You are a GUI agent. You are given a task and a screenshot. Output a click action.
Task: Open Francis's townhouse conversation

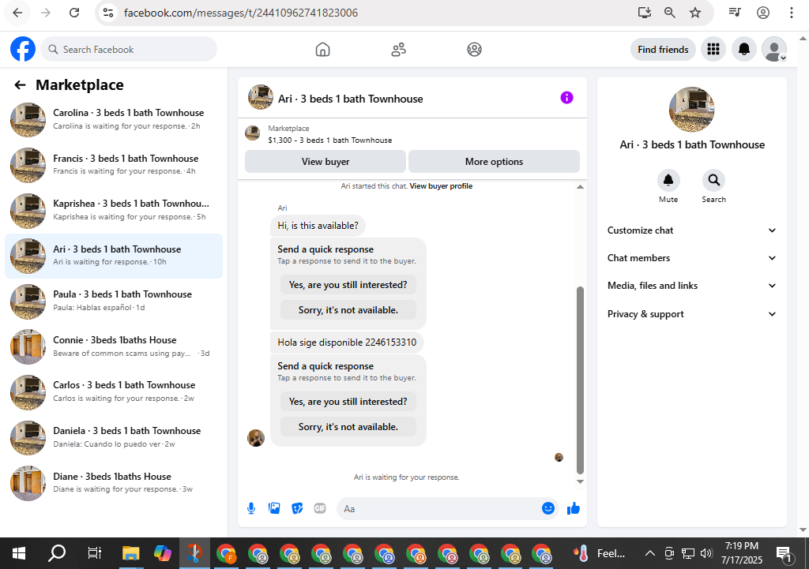114,165
